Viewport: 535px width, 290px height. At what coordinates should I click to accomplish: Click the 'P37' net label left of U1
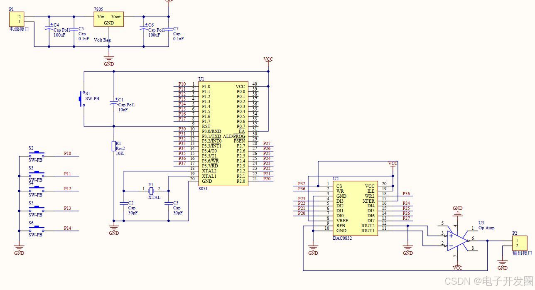(x=182, y=163)
